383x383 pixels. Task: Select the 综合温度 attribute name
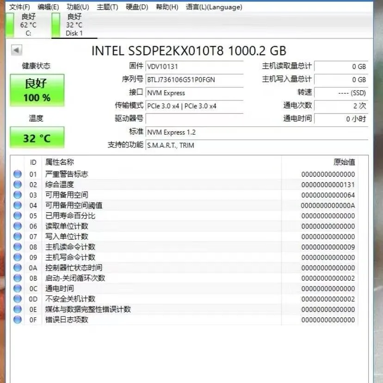coord(60,185)
